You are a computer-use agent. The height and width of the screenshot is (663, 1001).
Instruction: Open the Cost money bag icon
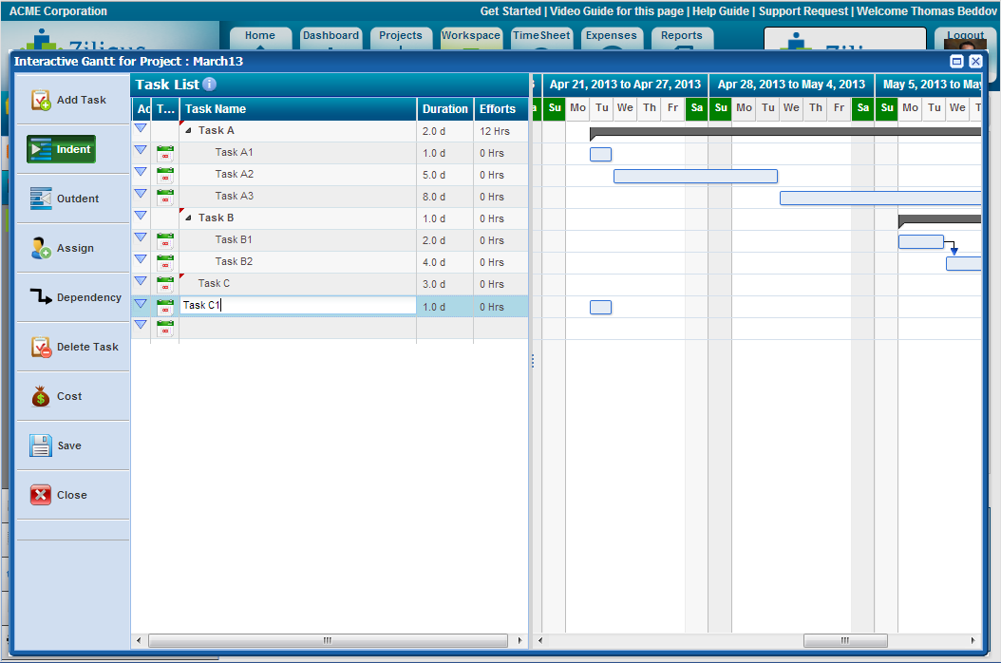click(x=41, y=396)
